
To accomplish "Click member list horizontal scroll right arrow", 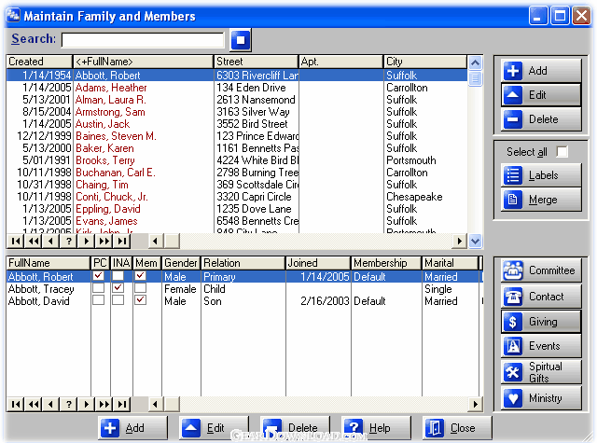I will click(475, 404).
